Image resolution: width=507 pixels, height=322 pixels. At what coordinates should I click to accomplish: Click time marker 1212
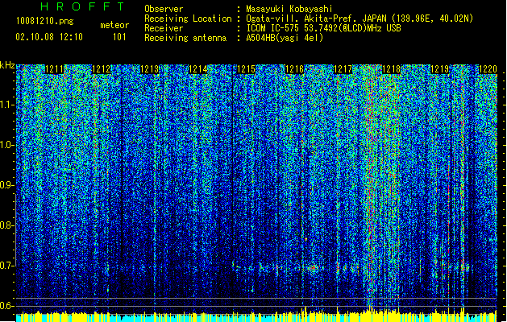point(102,69)
